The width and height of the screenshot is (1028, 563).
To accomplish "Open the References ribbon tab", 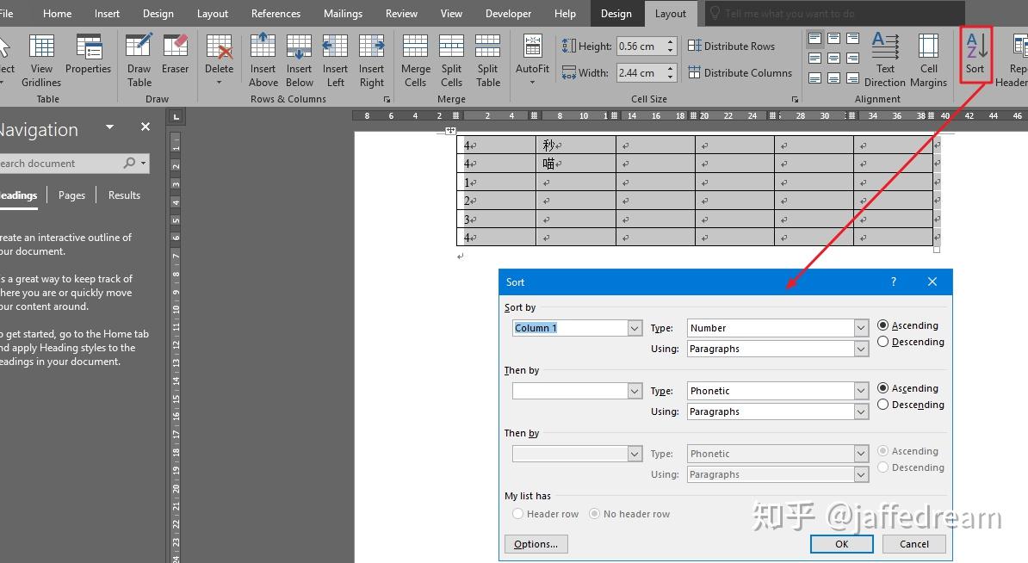I will pyautogui.click(x=276, y=13).
